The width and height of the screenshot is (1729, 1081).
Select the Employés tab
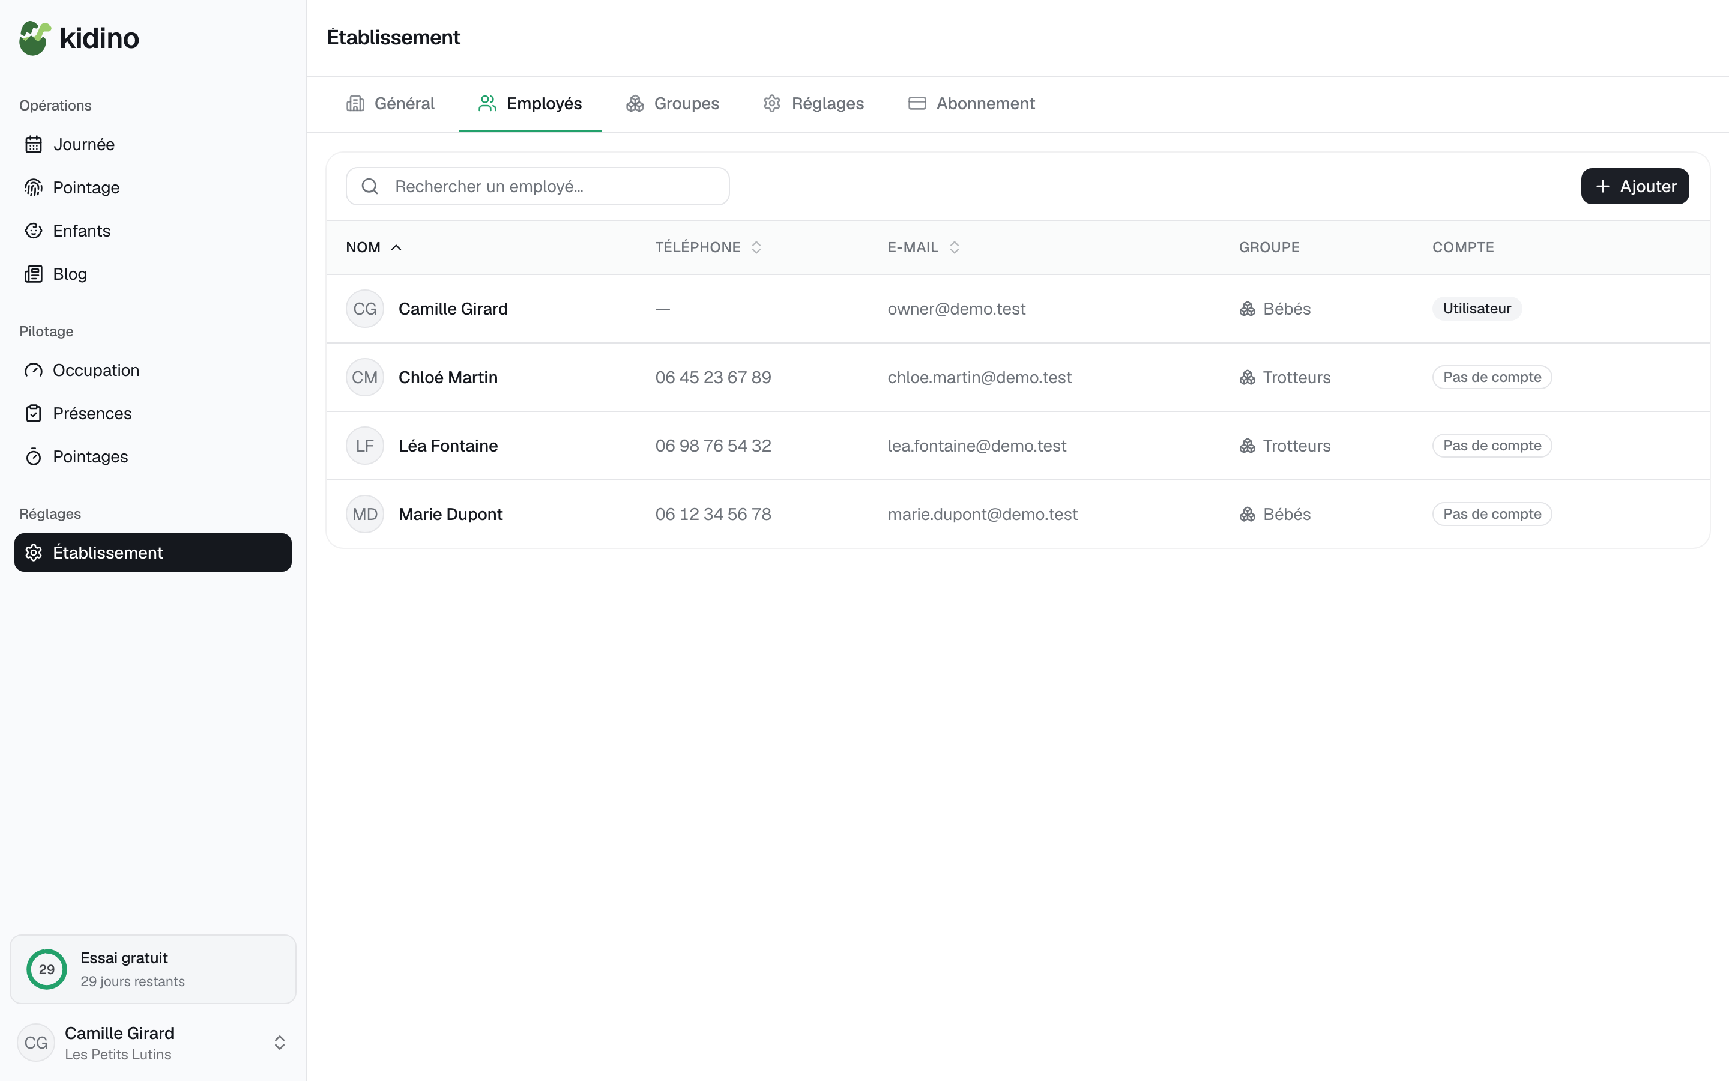point(530,104)
